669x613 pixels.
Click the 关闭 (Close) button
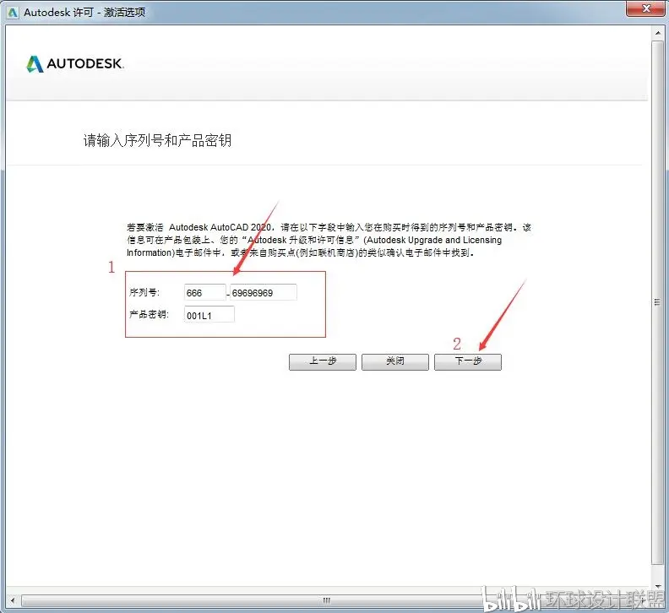pyautogui.click(x=395, y=361)
